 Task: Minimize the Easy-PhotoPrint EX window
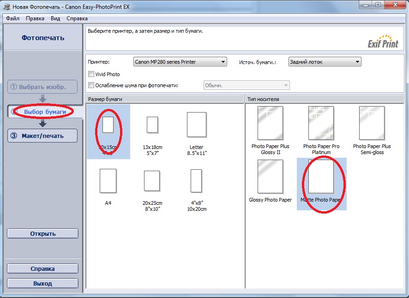point(366,5)
